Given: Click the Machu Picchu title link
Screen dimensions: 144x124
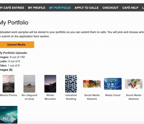Looking at the screenshot, I should coord(9,95).
